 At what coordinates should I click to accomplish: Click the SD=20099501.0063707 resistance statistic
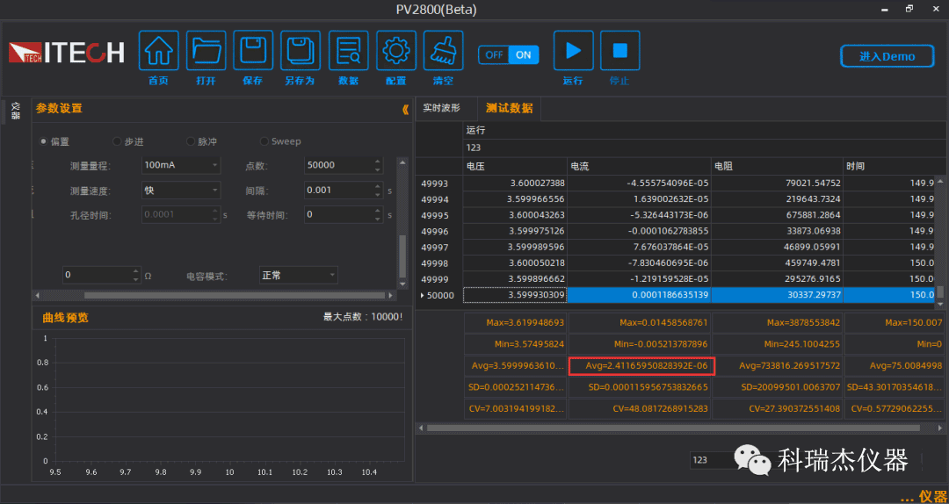point(778,387)
